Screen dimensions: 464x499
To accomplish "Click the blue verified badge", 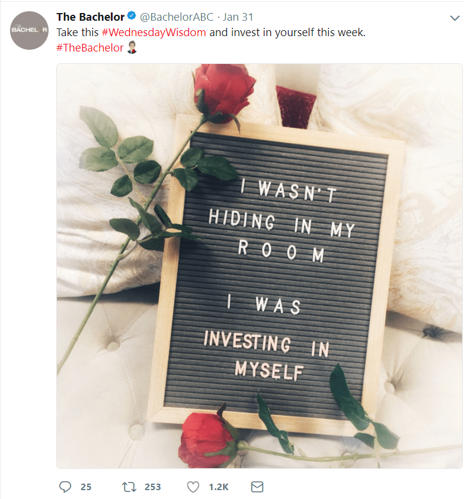I will (x=132, y=15).
